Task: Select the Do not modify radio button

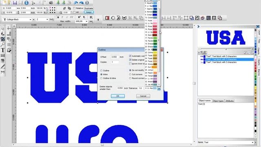Action: (130, 70)
